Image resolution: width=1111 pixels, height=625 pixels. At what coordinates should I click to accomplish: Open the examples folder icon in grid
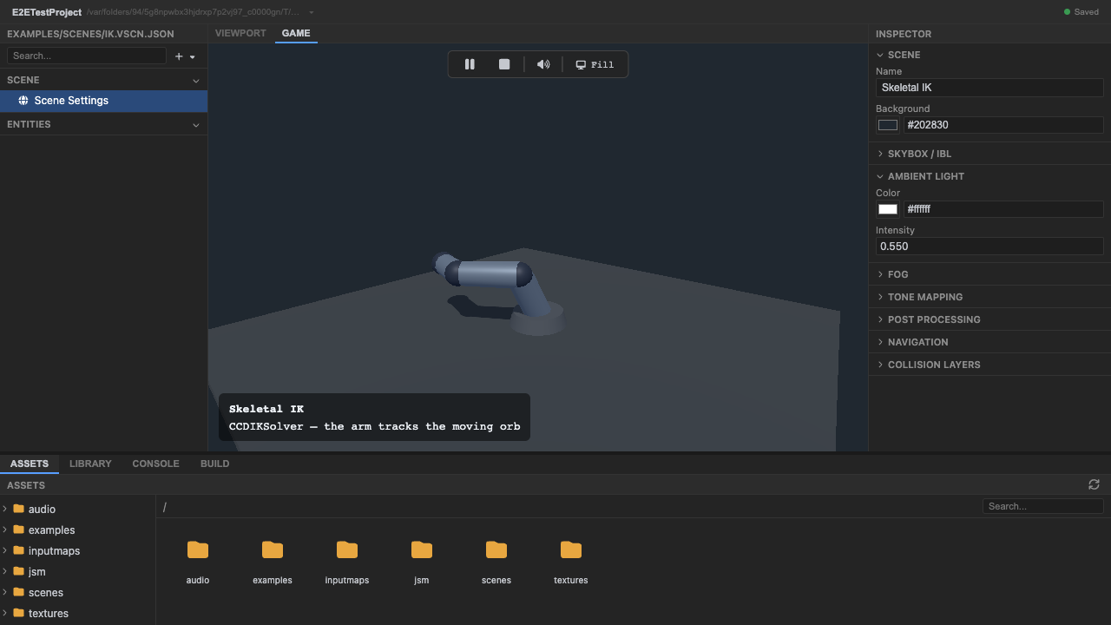273,549
